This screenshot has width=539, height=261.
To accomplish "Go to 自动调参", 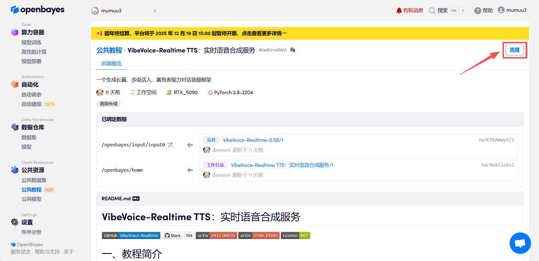I will pyautogui.click(x=31, y=95).
